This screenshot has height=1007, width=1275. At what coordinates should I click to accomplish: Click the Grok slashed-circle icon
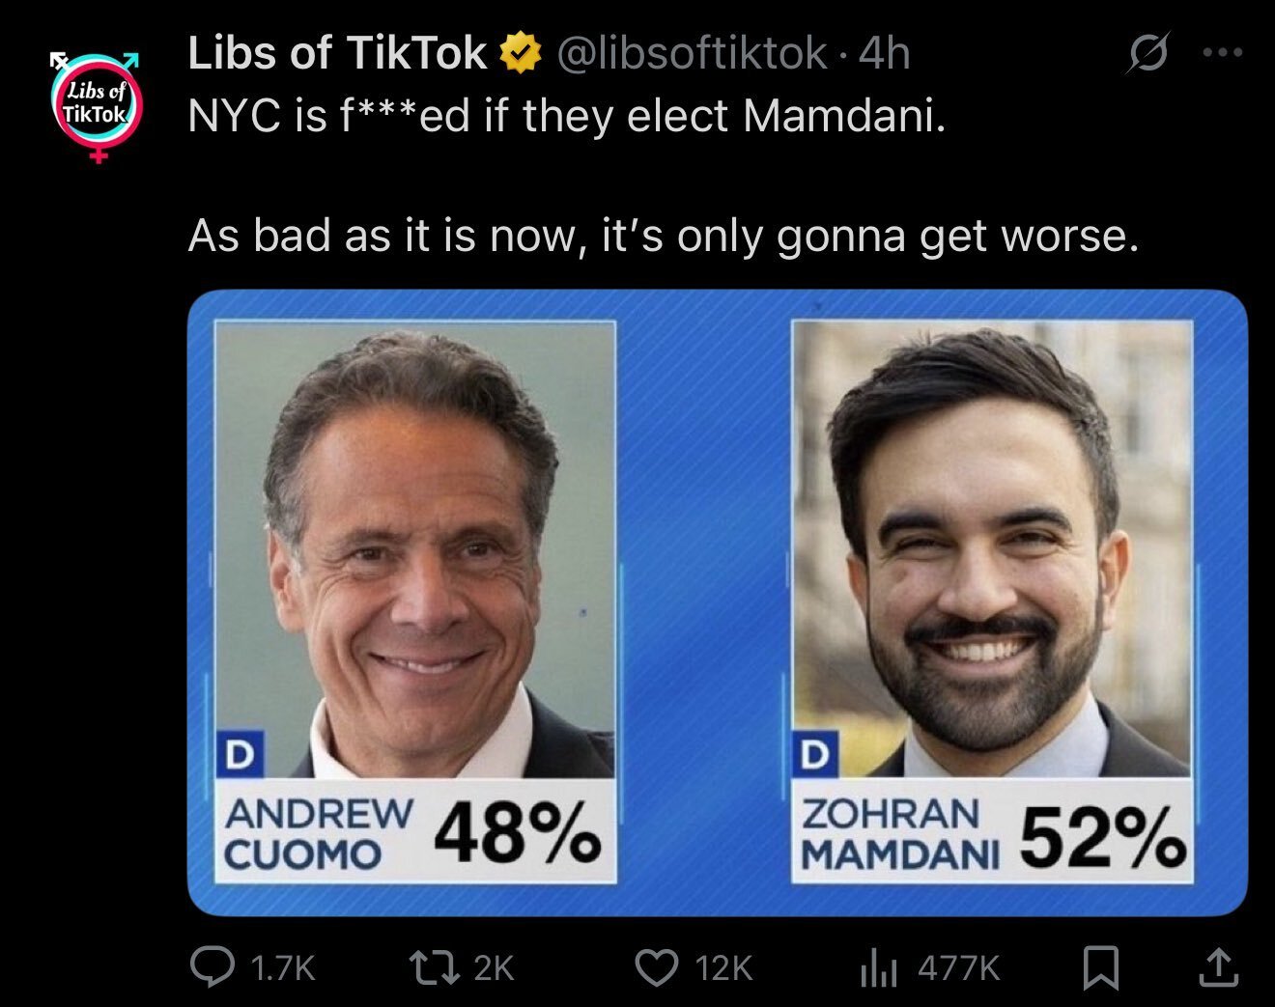(1147, 54)
